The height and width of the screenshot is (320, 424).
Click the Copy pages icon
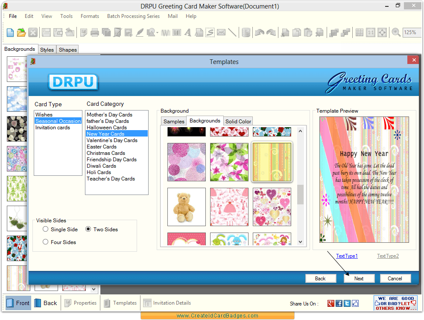tap(297, 33)
